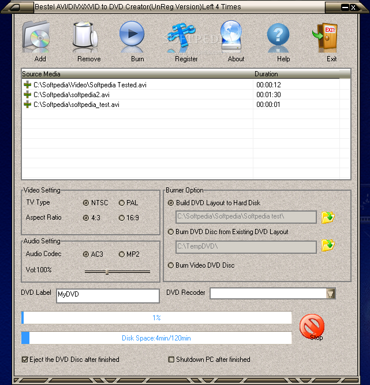
Task: Browse folder for Existing DVD Layout path
Action: [x=328, y=245]
